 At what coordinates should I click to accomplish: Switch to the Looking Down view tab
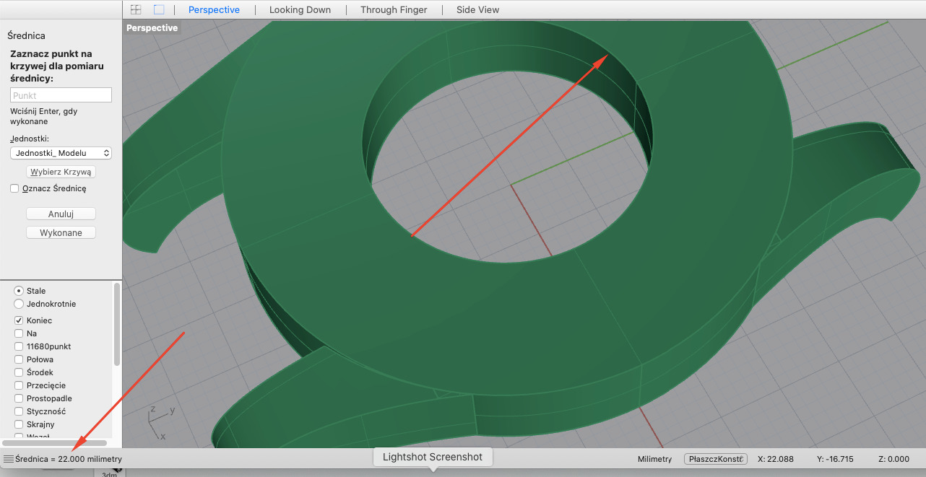pyautogui.click(x=300, y=9)
